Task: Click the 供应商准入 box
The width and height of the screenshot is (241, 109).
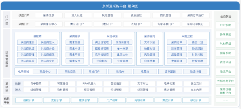Action: pos(48,42)
